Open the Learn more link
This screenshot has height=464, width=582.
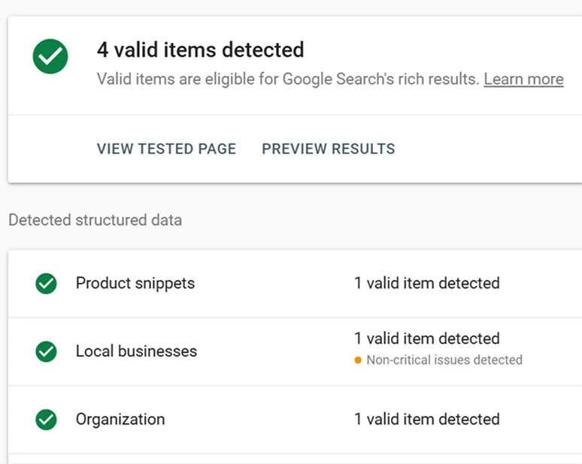(523, 79)
